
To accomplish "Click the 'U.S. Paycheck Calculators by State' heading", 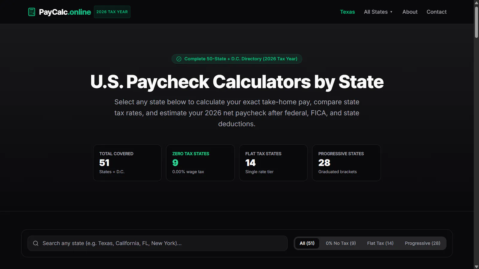I will coord(237,82).
